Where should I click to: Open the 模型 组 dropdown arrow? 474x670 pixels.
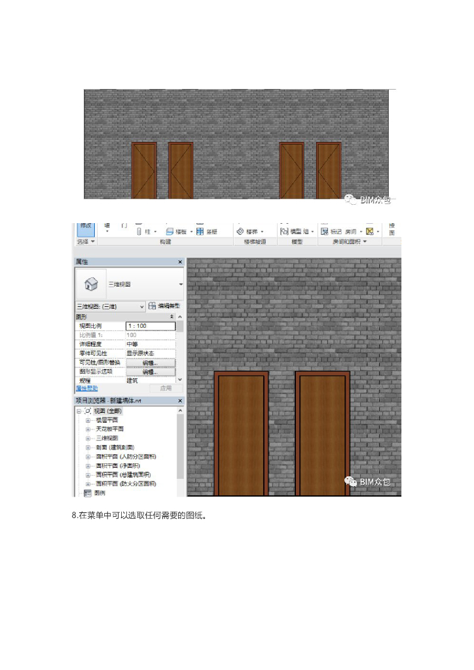pos(313,232)
